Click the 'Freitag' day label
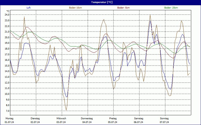The image size is (201, 125). [x=113, y=118]
